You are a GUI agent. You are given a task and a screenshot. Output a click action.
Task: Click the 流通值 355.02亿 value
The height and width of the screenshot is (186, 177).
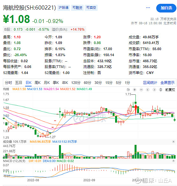click(x=150, y=67)
